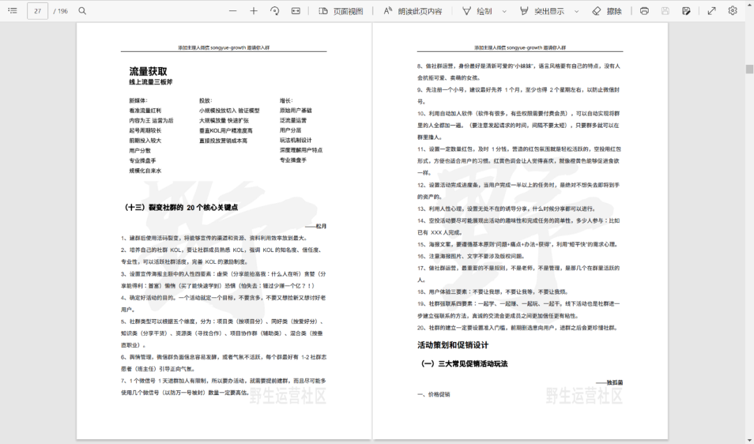The height and width of the screenshot is (444, 754).
Task: Click the heading 流量获取
Action: [148, 71]
